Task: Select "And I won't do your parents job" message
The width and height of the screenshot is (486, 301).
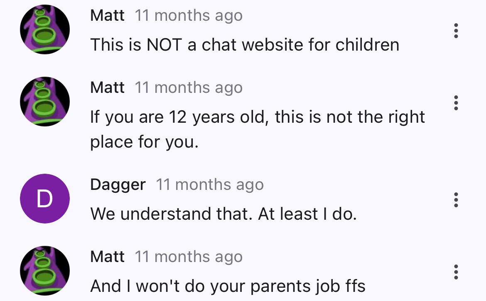Action: click(228, 286)
